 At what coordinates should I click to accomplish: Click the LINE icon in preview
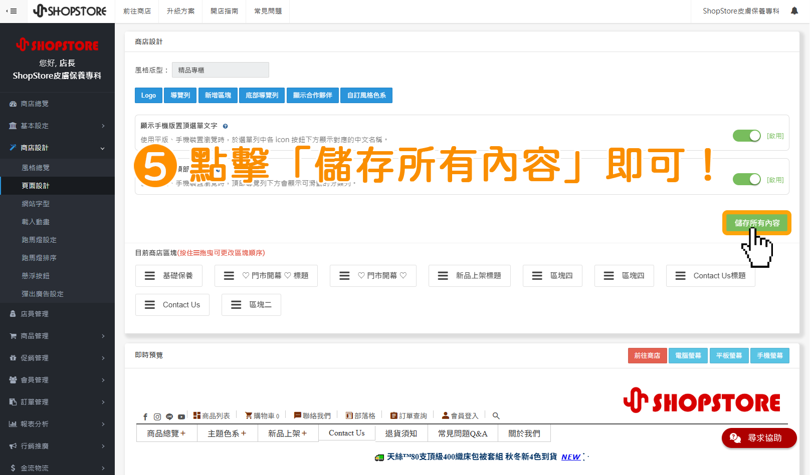(x=169, y=416)
